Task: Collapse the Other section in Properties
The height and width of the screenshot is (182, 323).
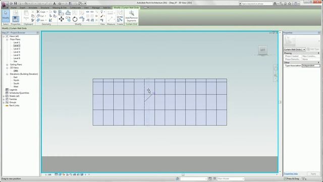Action: coord(318,63)
